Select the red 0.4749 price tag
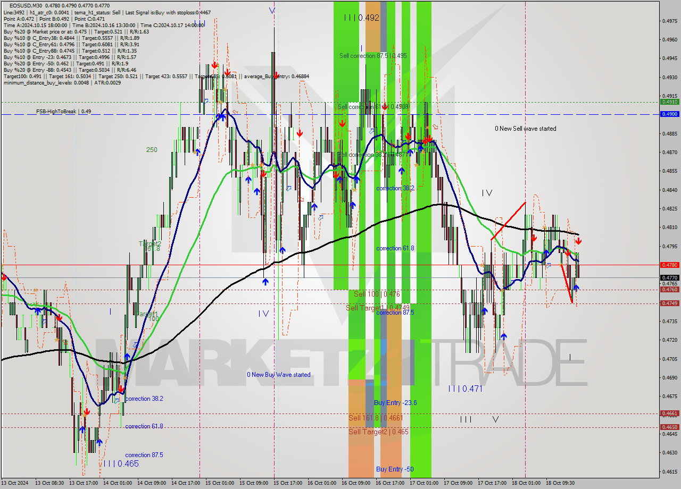The height and width of the screenshot is (489, 681). tap(669, 303)
